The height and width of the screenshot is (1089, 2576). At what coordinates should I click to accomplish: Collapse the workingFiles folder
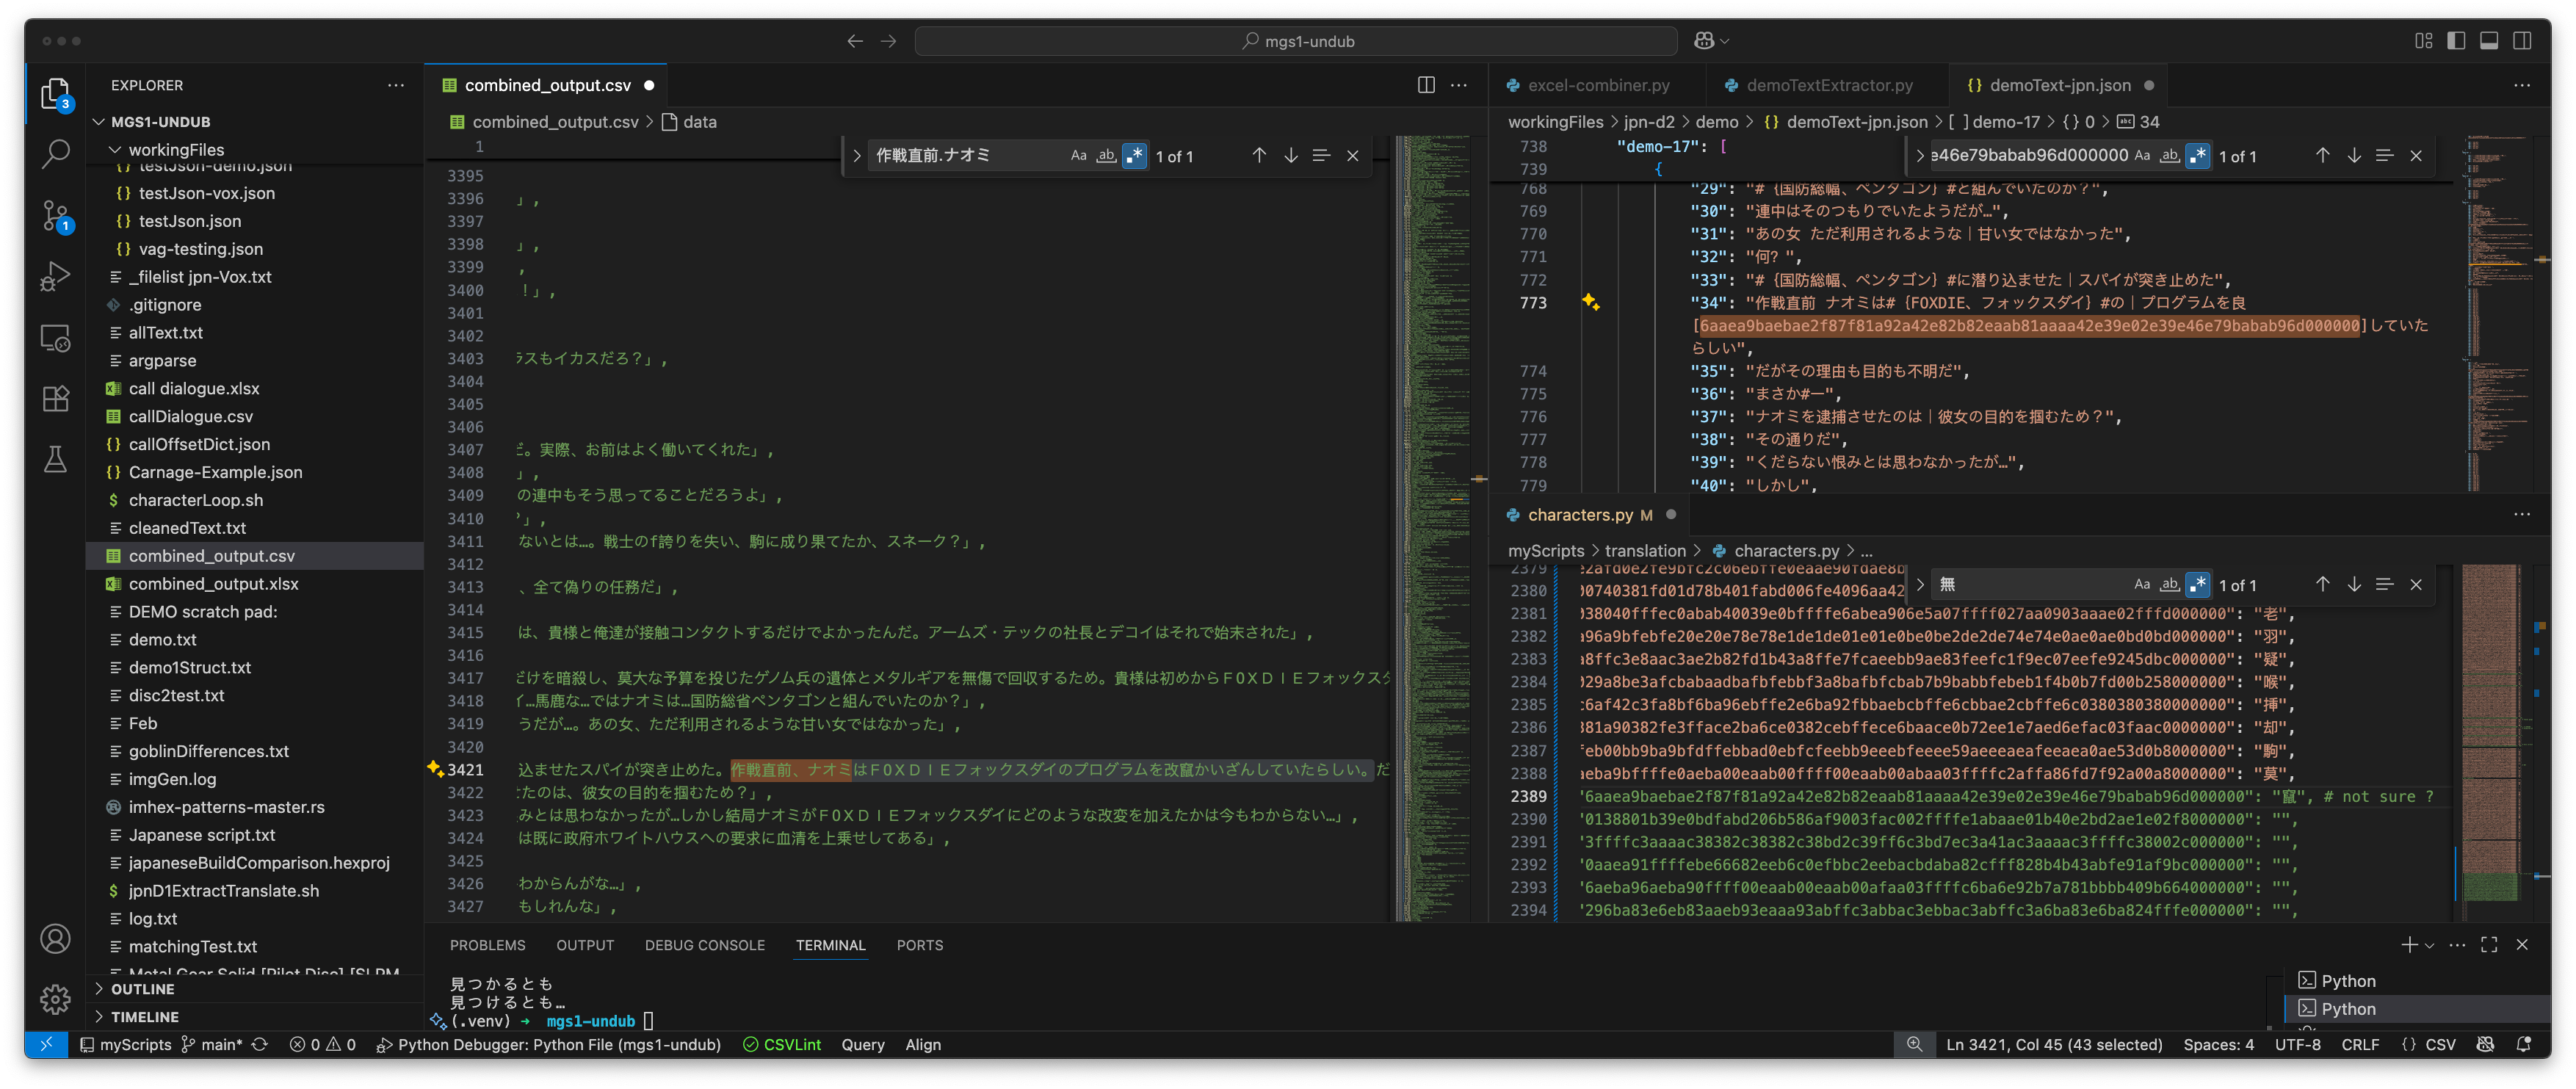pos(176,150)
